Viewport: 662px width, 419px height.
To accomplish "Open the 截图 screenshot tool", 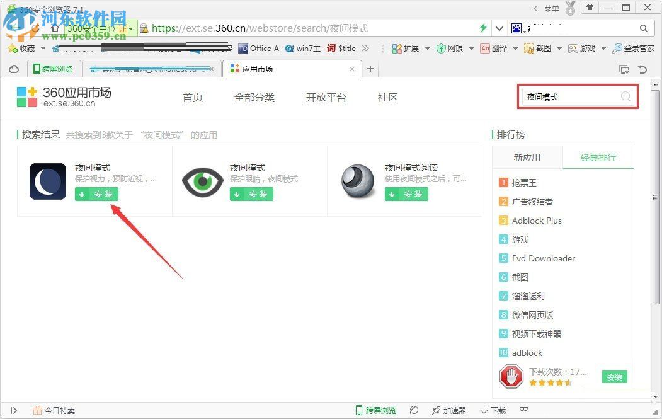I will tap(537, 48).
